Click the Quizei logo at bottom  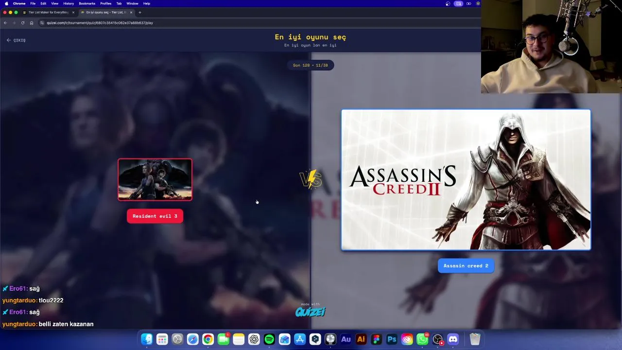click(311, 312)
